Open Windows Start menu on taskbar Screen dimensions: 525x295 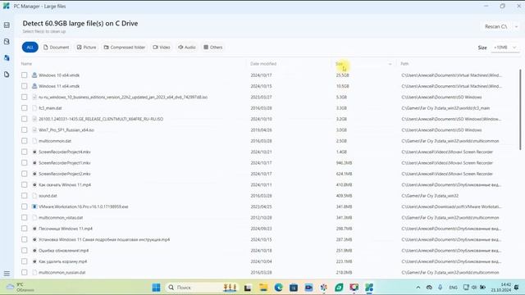click(157, 288)
